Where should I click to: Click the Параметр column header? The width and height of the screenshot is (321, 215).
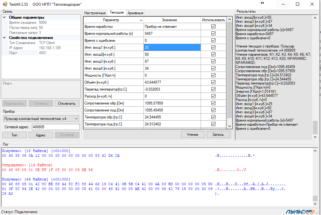click(113, 20)
